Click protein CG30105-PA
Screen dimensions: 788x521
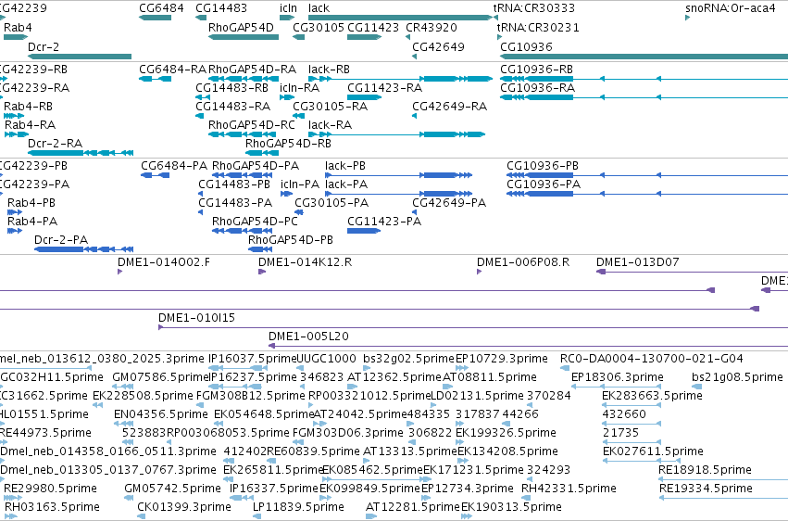point(299,212)
